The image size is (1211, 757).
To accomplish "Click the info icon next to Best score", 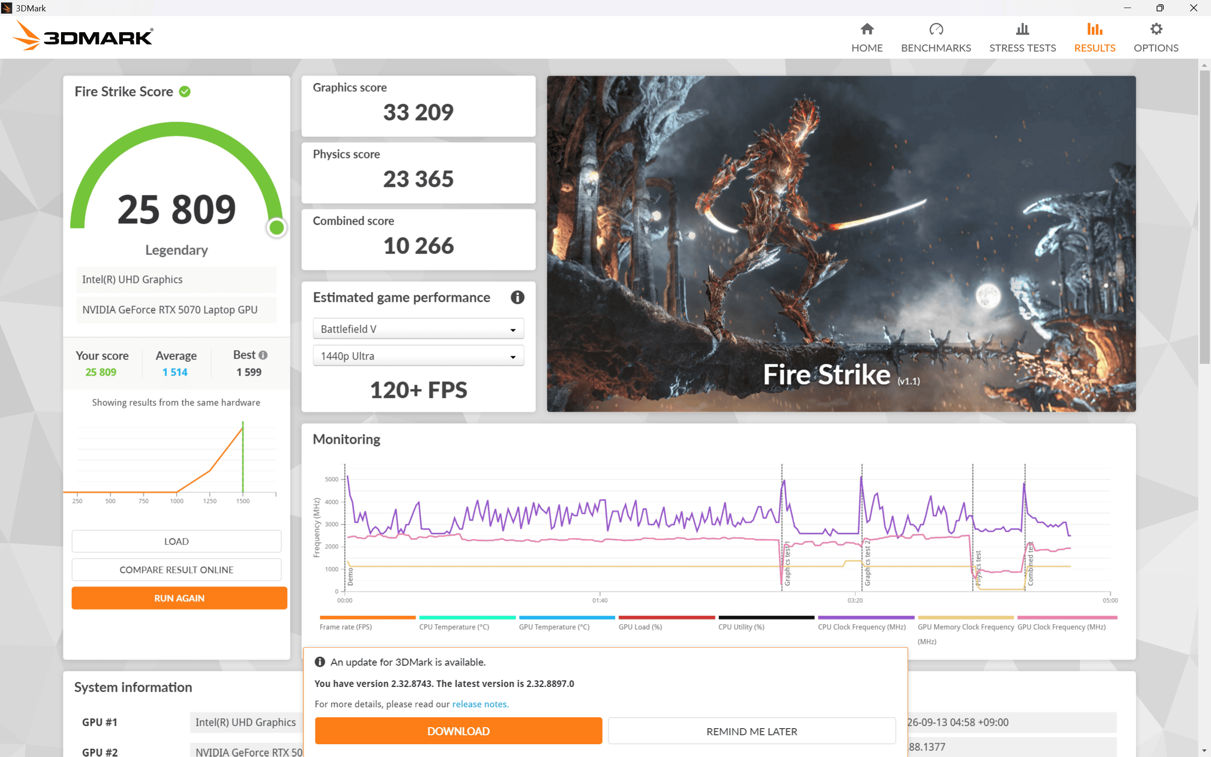I will [263, 355].
